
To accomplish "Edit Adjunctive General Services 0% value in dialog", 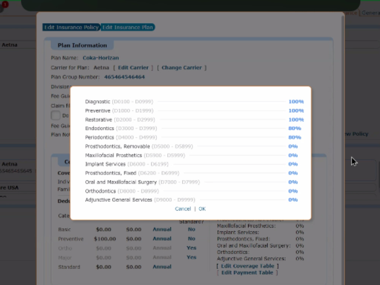I will [293, 200].
